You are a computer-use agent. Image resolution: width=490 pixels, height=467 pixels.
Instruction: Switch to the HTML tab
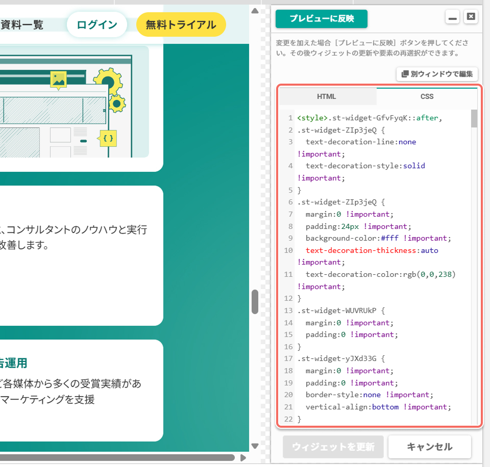pos(327,96)
